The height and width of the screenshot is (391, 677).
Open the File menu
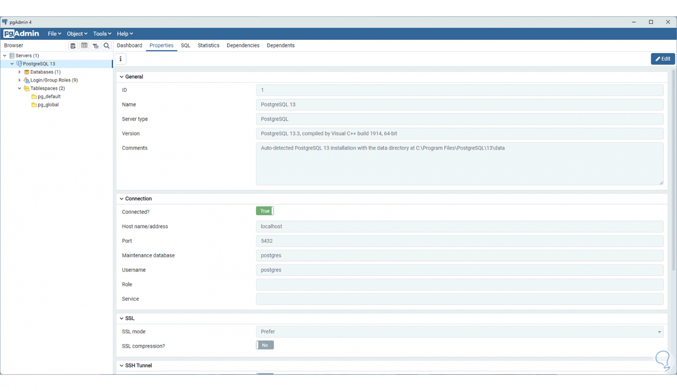[55, 34]
